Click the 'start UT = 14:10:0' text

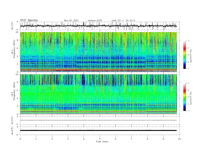tap(123, 20)
